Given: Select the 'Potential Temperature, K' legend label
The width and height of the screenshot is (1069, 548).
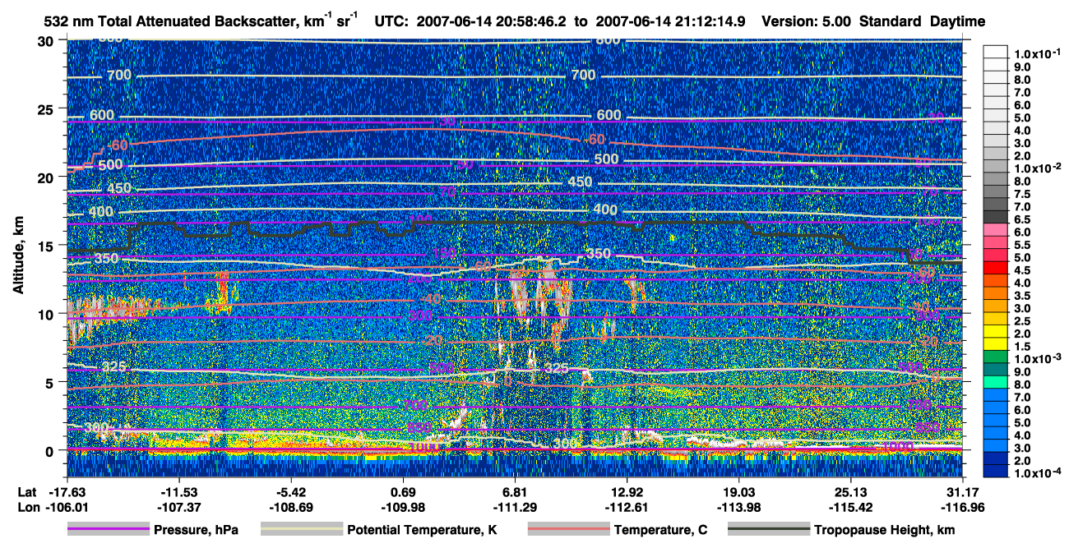Looking at the screenshot, I should click(x=423, y=530).
